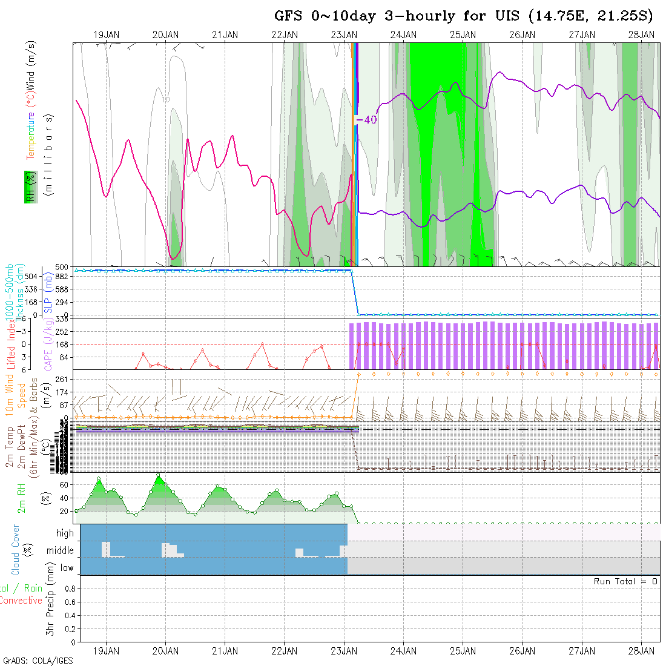Select the 19JAN label on top axis
This screenshot has height=666, width=666.
tap(107, 35)
